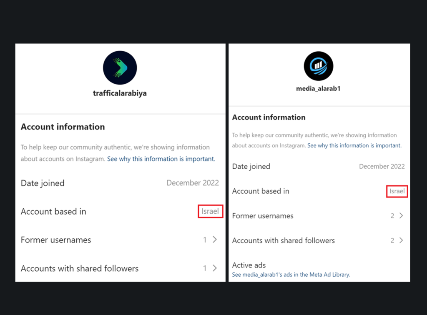Click Former usernames row label on left panel

(56, 240)
